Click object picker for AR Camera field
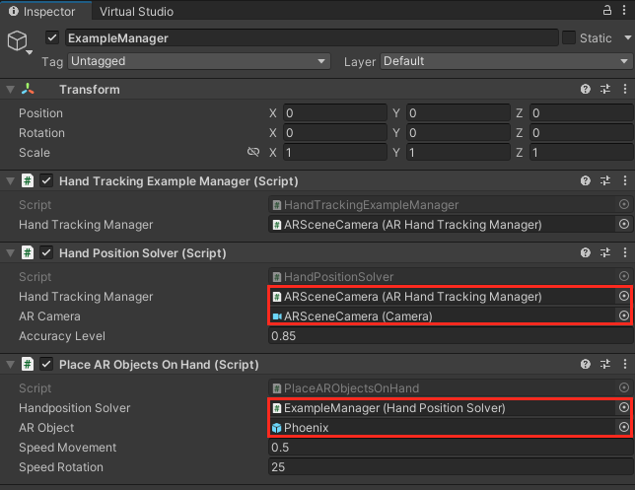Viewport: 635px width, 490px height. pyautogui.click(x=623, y=316)
